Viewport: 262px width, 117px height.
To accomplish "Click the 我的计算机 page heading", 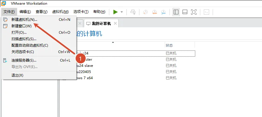I will [89, 34].
